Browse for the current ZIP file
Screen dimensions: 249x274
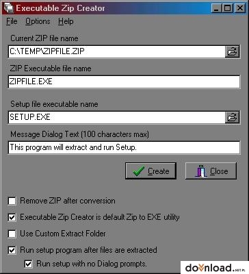pyautogui.click(x=232, y=51)
